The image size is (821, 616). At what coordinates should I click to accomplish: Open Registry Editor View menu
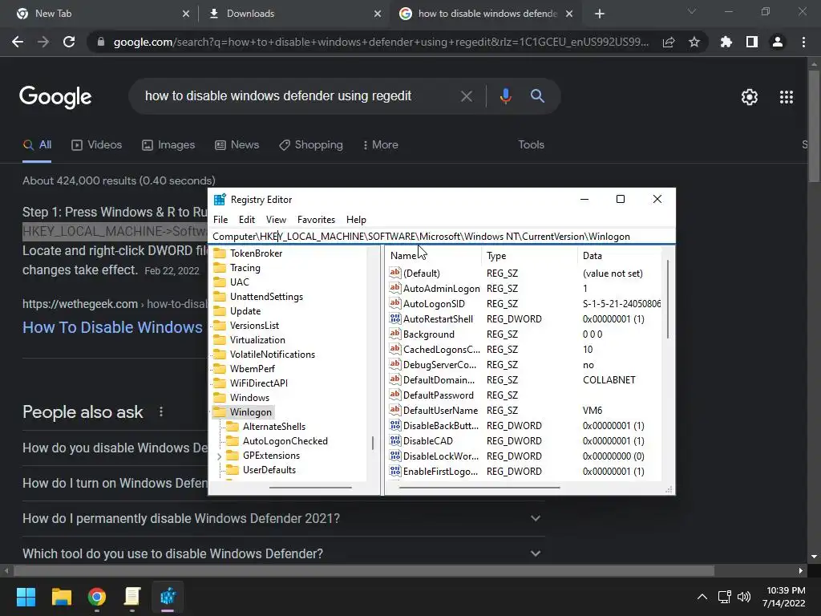(x=276, y=220)
